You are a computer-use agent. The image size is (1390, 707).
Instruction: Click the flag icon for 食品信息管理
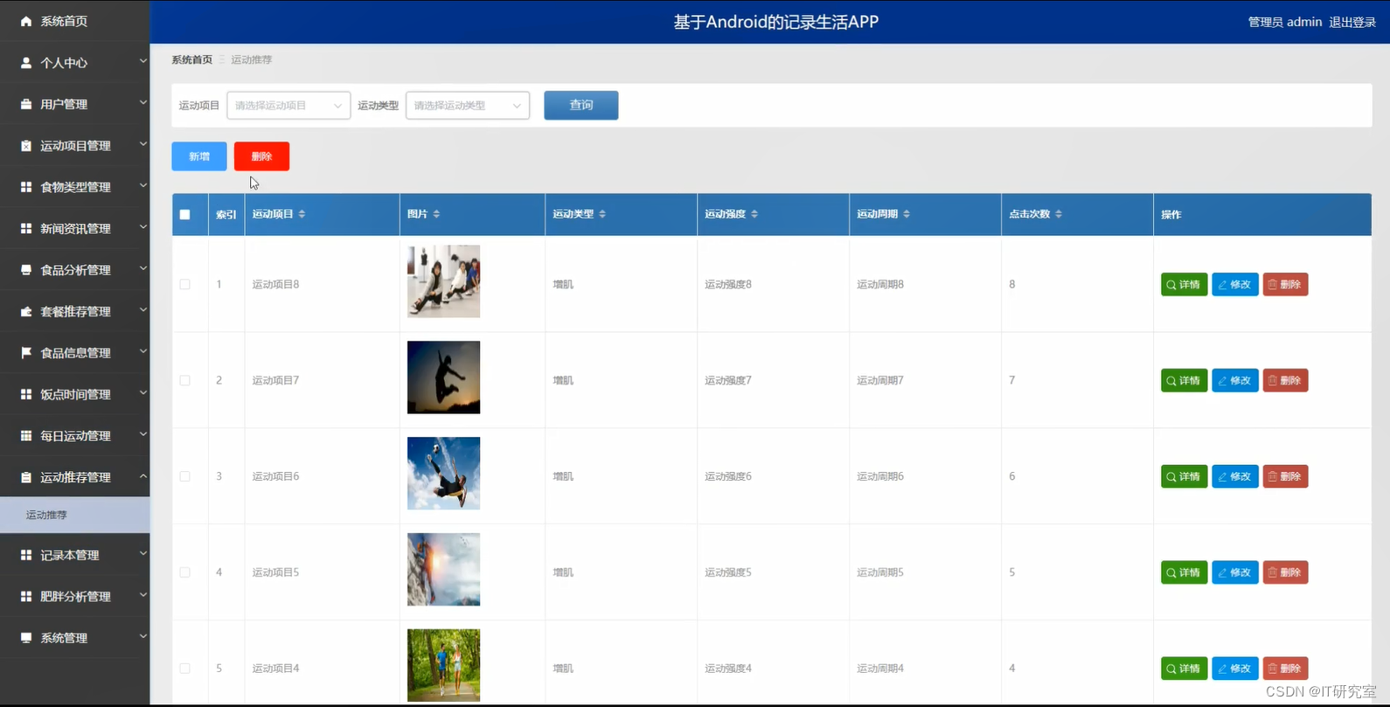tap(26, 353)
